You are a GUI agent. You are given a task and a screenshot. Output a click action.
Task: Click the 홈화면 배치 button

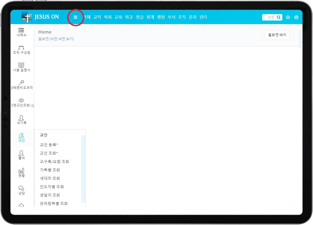coord(277,35)
